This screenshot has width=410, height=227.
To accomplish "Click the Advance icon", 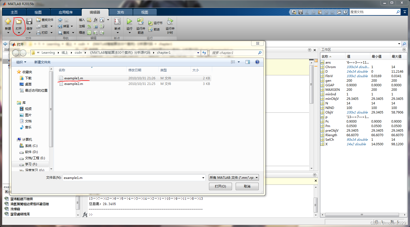I will [x=151, y=29].
